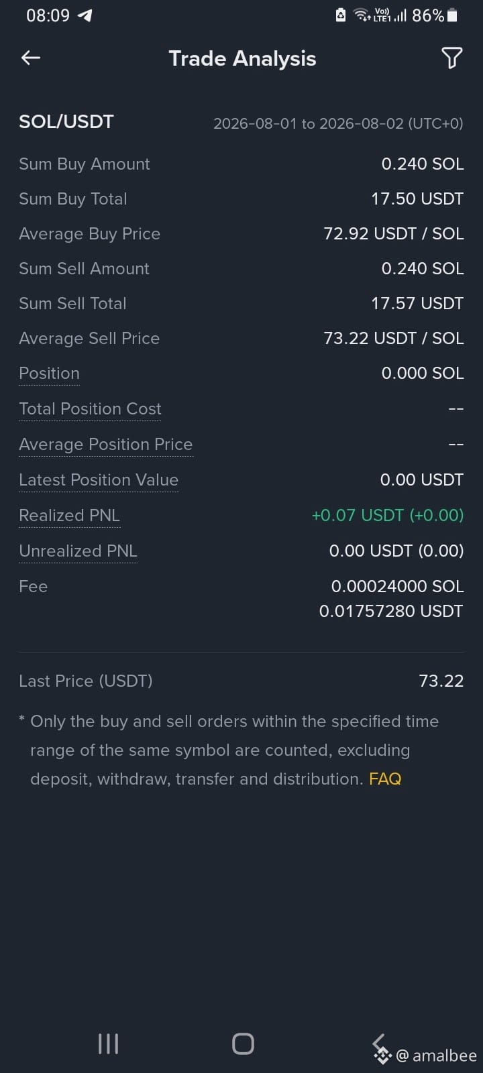Show Unrealized PNL tooltip
This screenshot has height=1073, width=483.
click(x=78, y=551)
